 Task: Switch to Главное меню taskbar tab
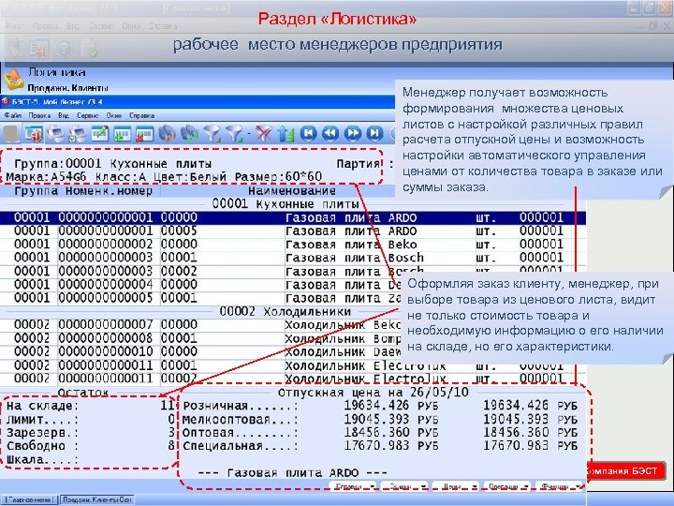[30, 500]
